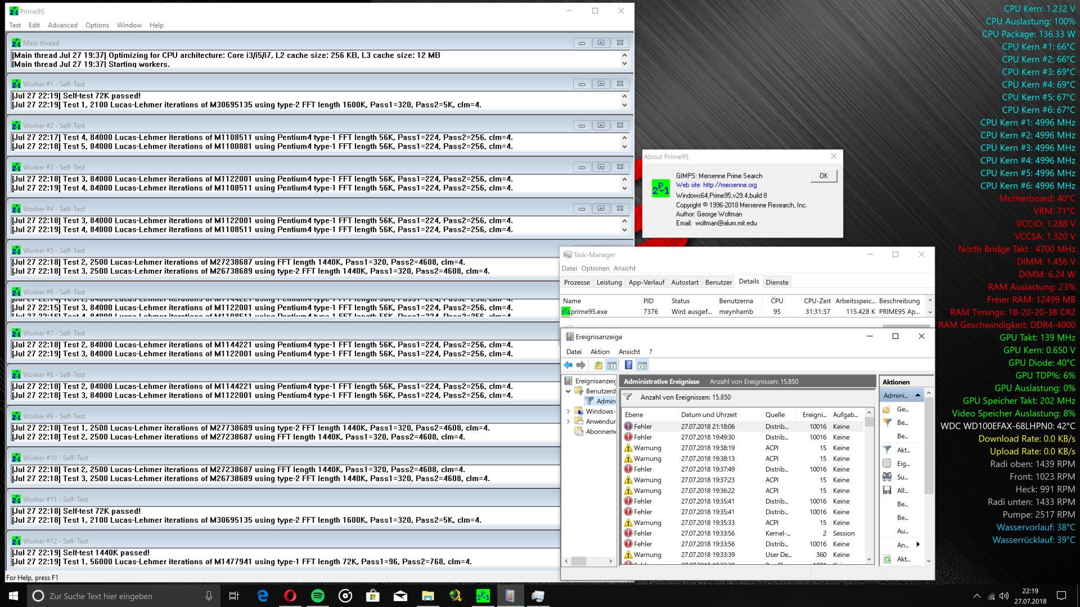Click the binoculars 'Su...' find action
The height and width of the screenshot is (607, 1080).
pos(887,477)
